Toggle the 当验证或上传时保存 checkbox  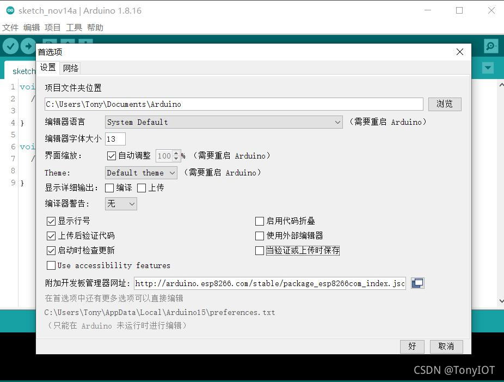pyautogui.click(x=260, y=251)
